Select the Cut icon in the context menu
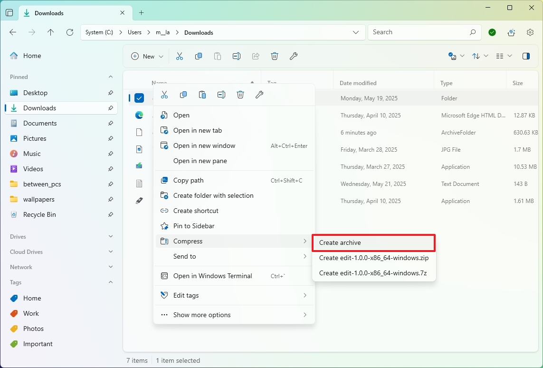The image size is (543, 368). pos(164,95)
